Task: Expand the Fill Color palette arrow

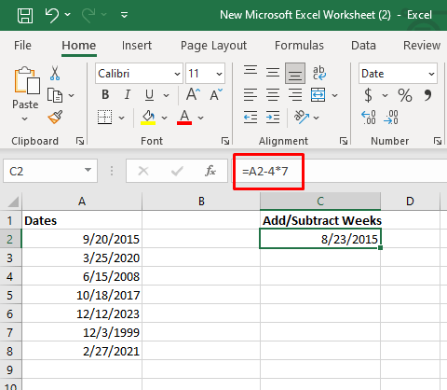Action: (165, 118)
